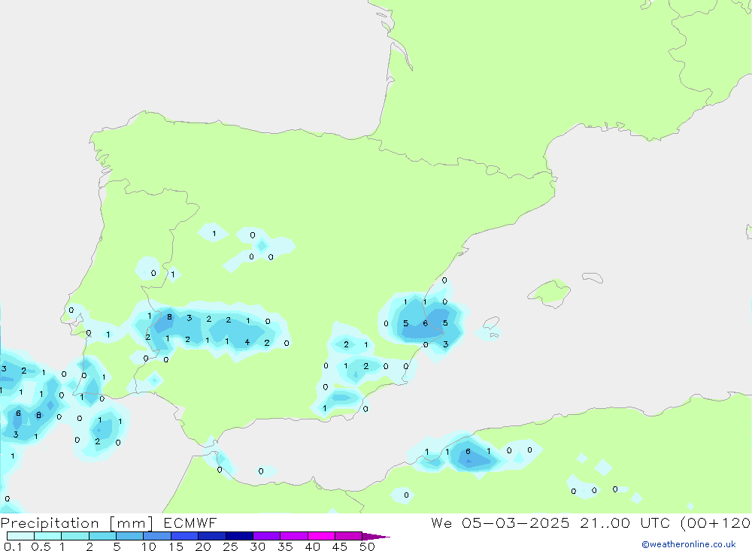Screen dimensions: 752x551
Task: Click the '6' value over Algeria
Action: 468,452
